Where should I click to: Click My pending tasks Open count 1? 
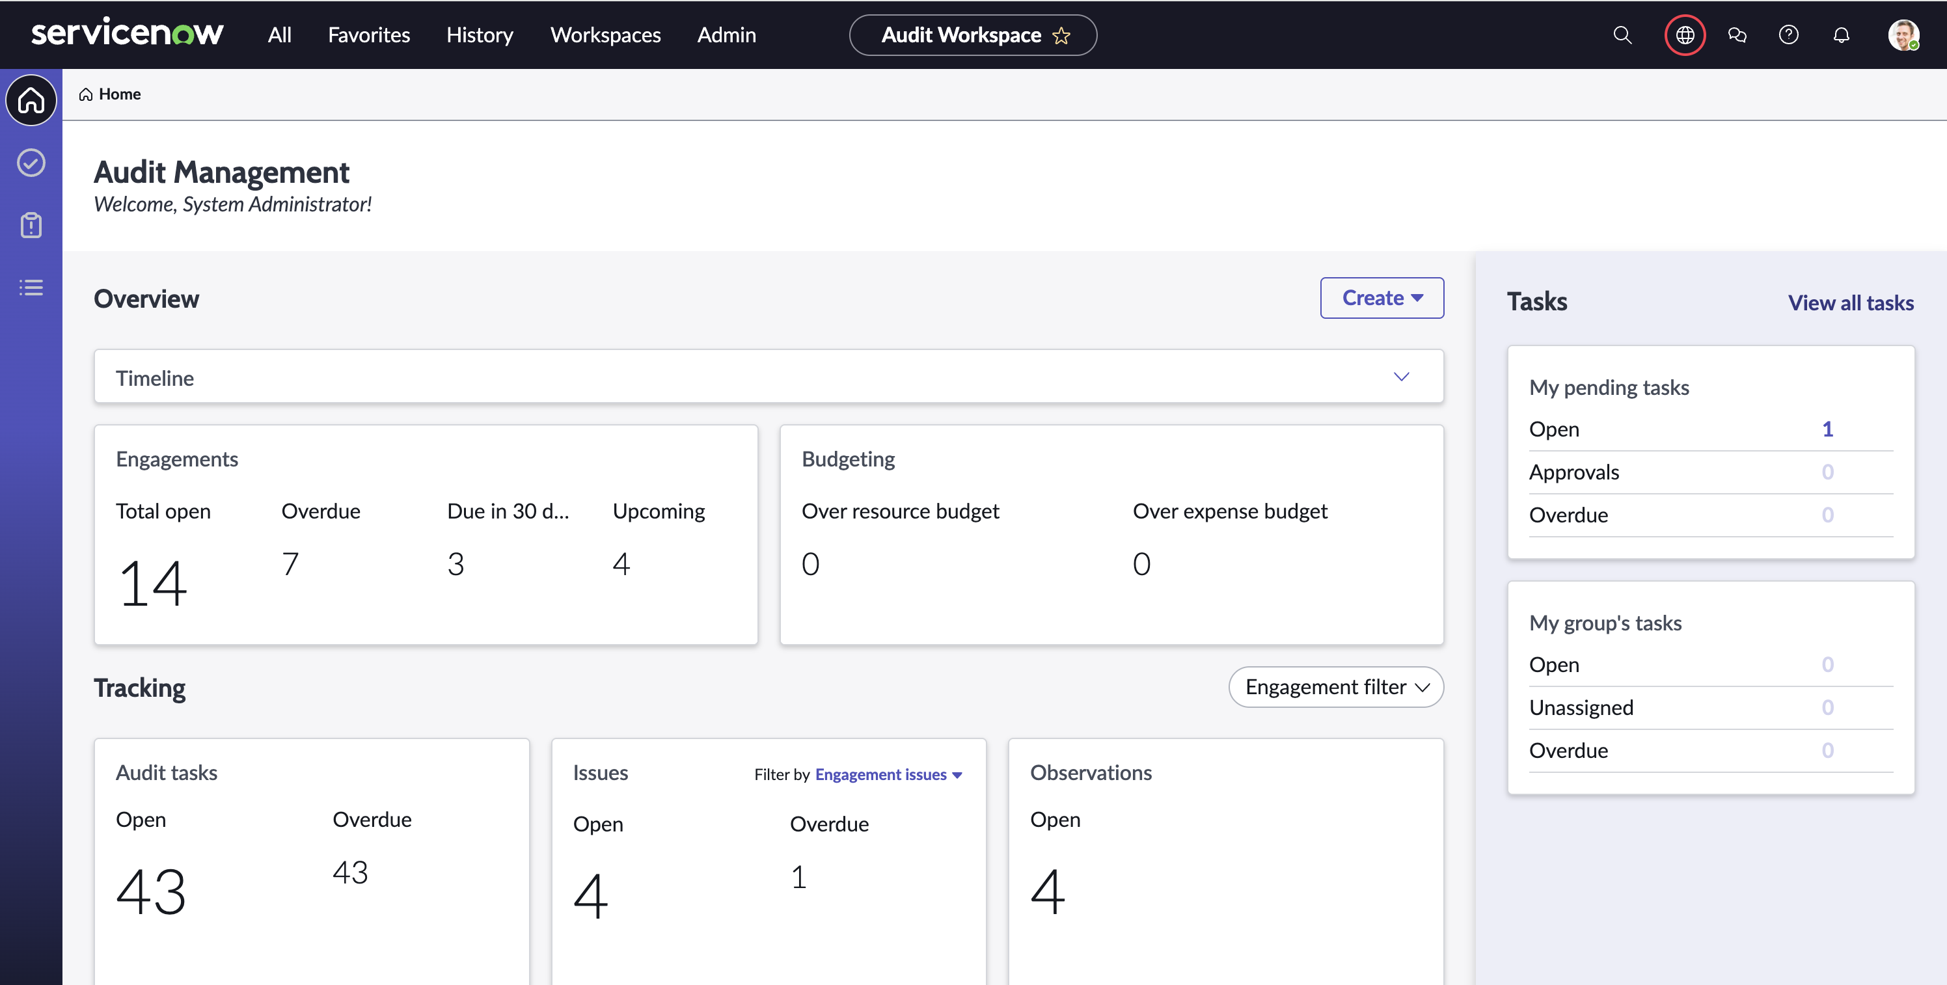(1827, 429)
